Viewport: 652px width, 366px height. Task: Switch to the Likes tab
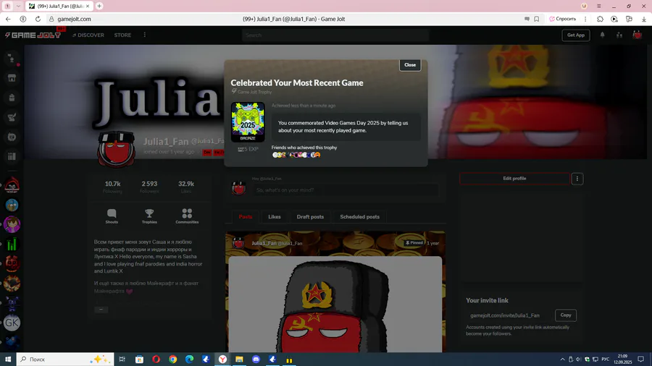point(275,216)
